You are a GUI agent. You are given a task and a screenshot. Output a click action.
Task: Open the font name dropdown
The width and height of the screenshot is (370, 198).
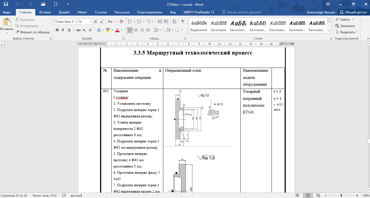point(75,22)
